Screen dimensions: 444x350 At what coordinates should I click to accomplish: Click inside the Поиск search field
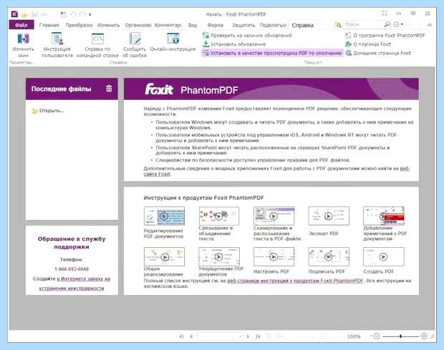(363, 24)
